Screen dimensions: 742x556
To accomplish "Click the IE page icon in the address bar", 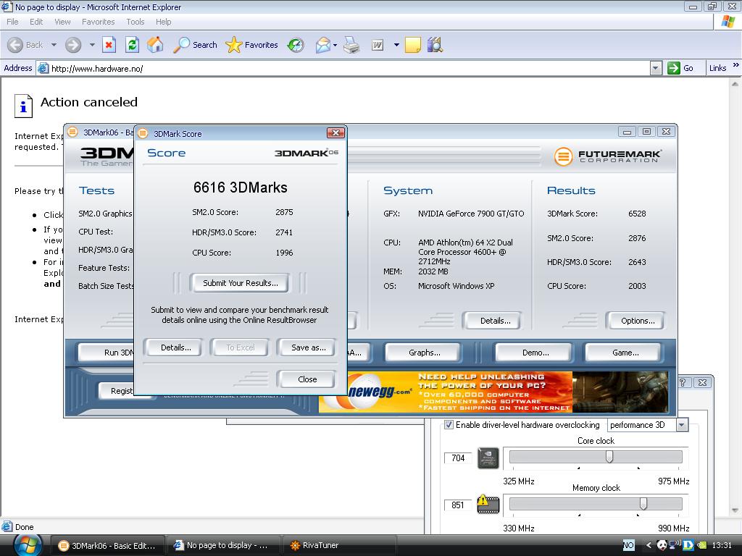I will tap(43, 68).
